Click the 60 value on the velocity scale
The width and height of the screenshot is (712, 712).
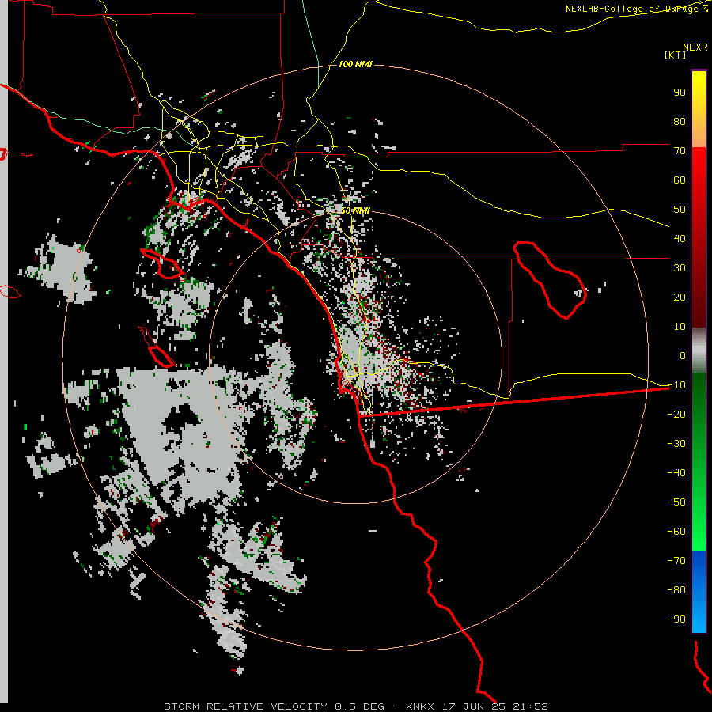click(x=680, y=180)
